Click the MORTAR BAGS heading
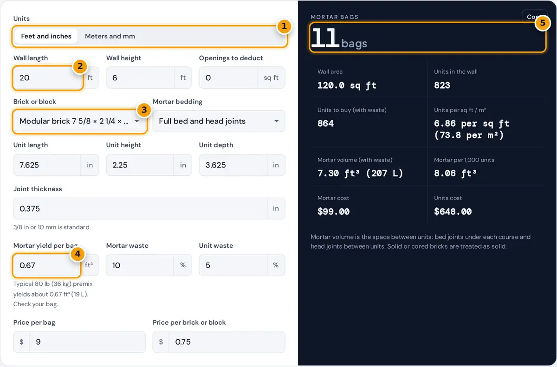The height and width of the screenshot is (367, 557). click(334, 17)
